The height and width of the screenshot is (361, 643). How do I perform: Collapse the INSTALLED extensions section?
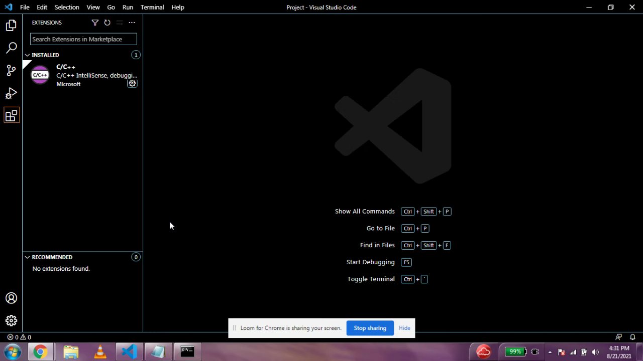tap(27, 55)
